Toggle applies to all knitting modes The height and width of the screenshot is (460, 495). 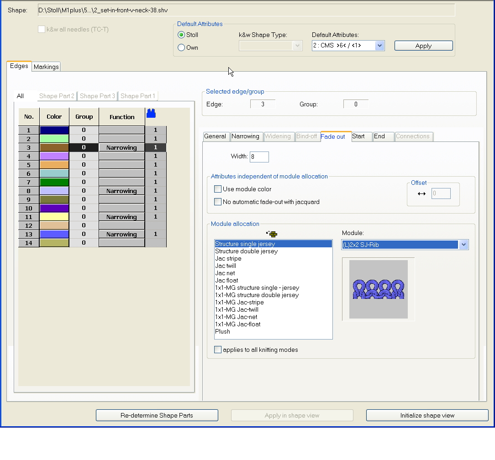point(218,350)
